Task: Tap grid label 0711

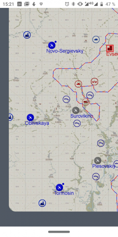Action: point(34,37)
